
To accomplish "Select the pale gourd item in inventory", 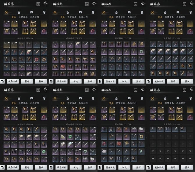I will pos(63,137).
